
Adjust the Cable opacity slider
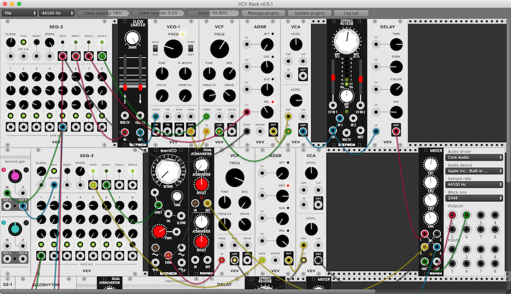103,13
